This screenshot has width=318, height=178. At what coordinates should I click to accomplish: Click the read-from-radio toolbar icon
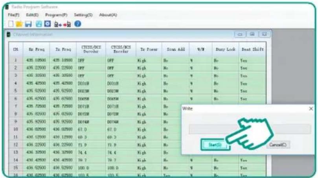click(x=58, y=24)
